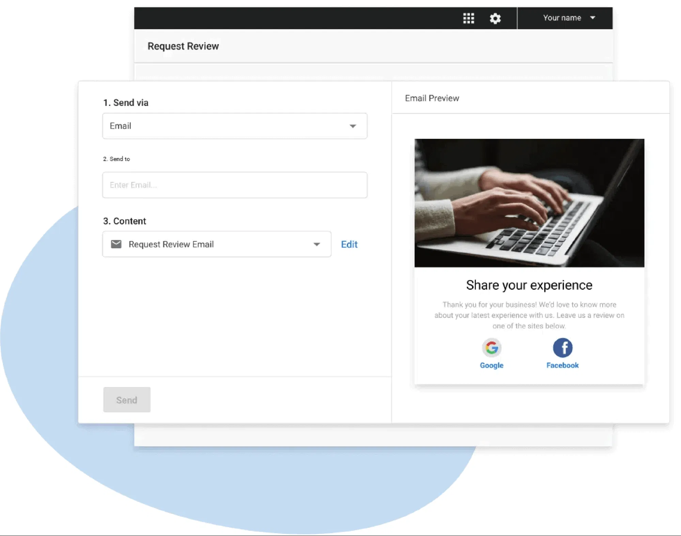Click the Email Preview panel header
Viewport: 681px width, 536px height.
pos(432,98)
